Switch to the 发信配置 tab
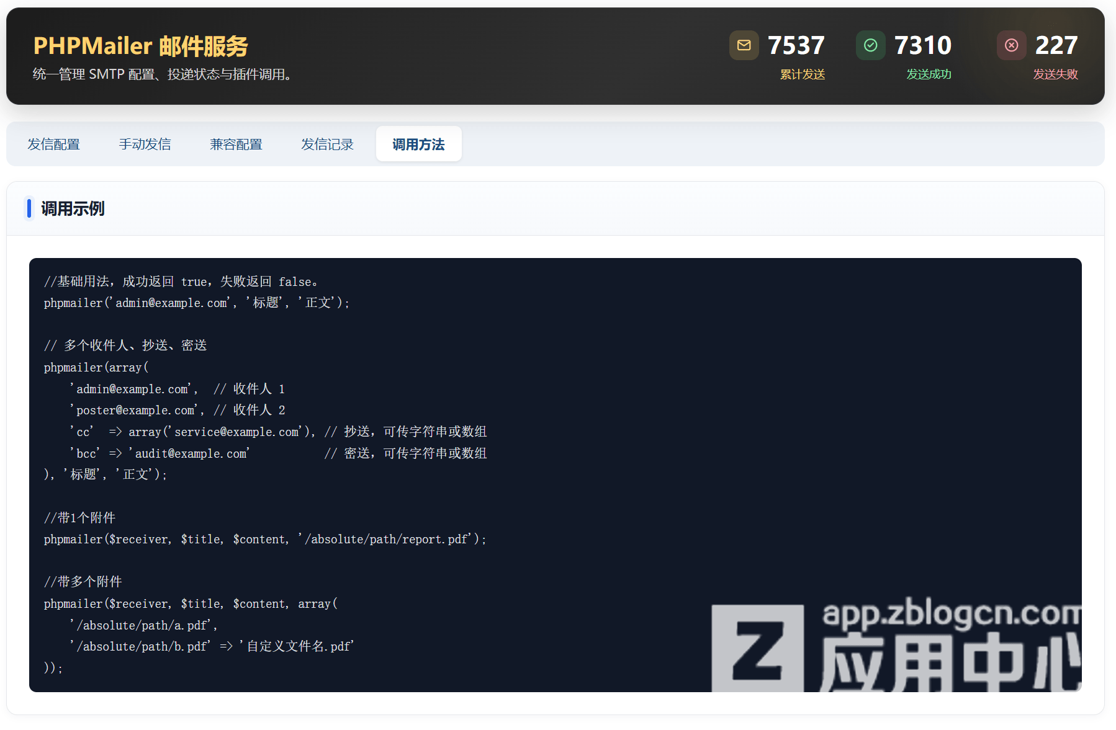Image resolution: width=1116 pixels, height=730 pixels. point(54,144)
